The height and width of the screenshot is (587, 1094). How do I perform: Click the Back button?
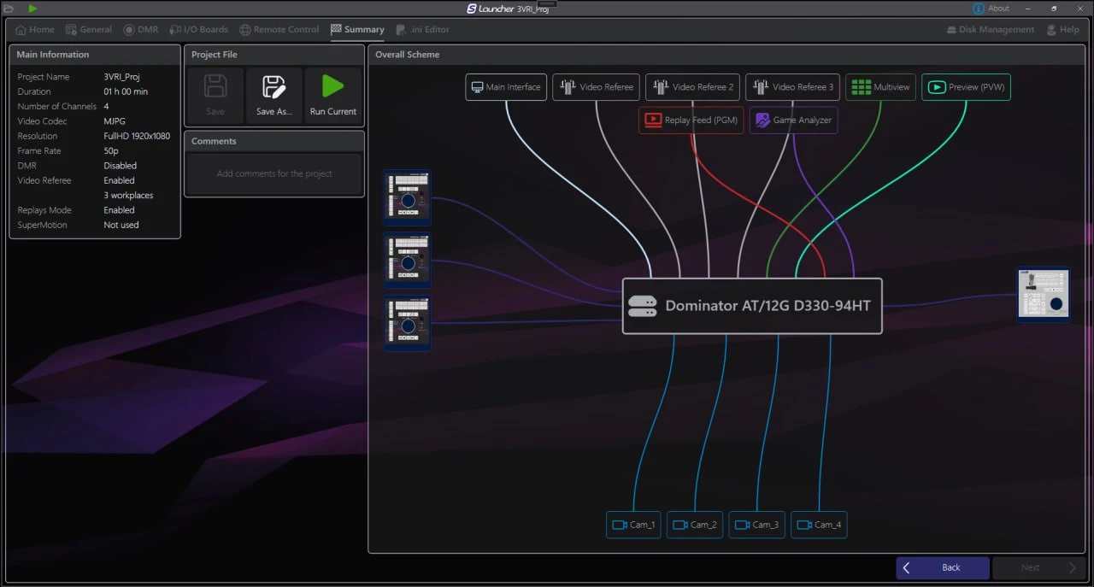coord(942,567)
